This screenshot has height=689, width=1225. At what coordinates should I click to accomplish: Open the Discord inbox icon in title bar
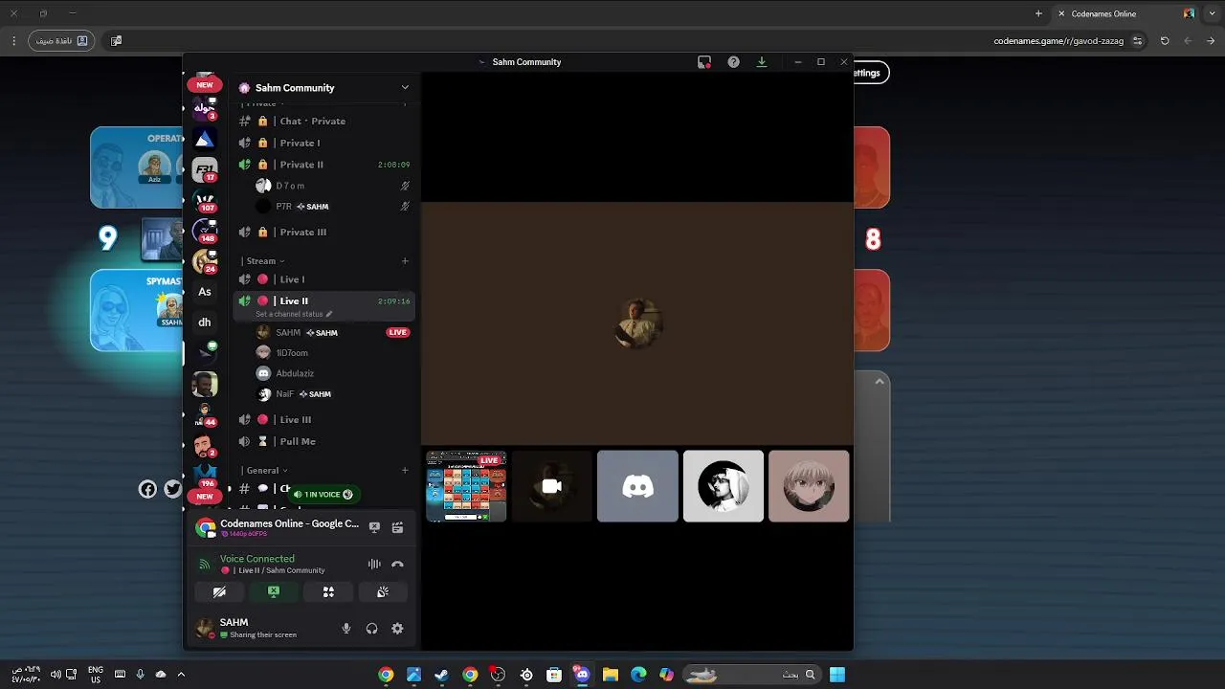point(704,62)
